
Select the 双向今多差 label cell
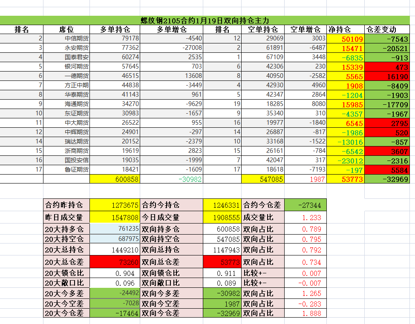pyautogui.click(x=172, y=293)
